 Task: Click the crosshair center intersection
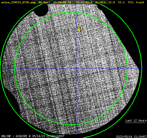(x=76, y=68)
